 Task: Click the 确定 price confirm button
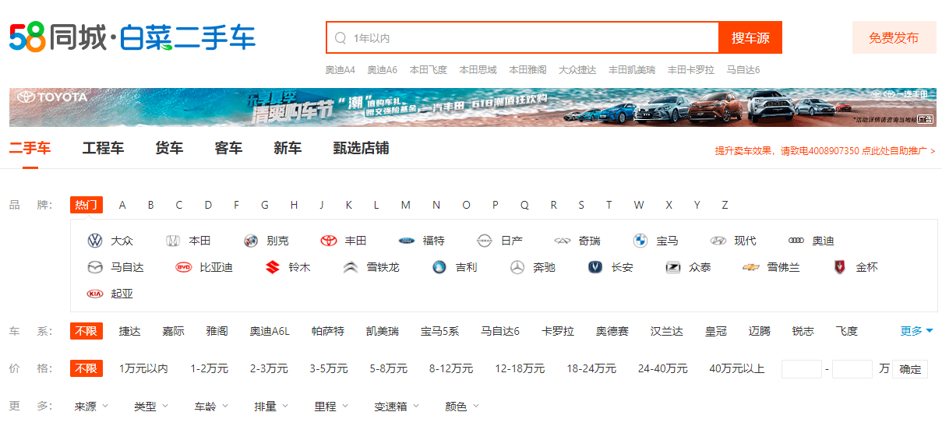point(910,369)
